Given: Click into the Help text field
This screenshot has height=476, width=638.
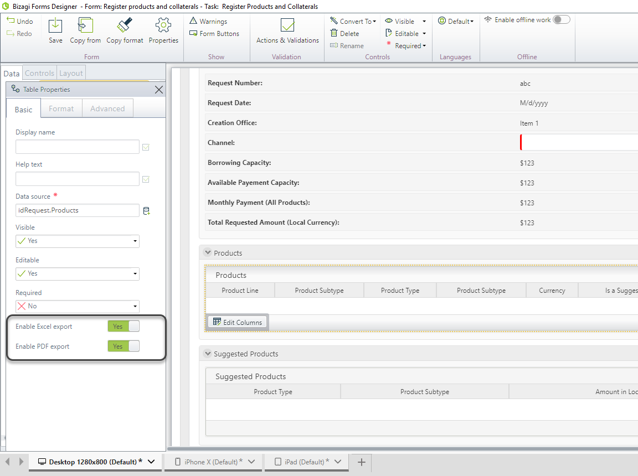Looking at the screenshot, I should click(x=78, y=179).
